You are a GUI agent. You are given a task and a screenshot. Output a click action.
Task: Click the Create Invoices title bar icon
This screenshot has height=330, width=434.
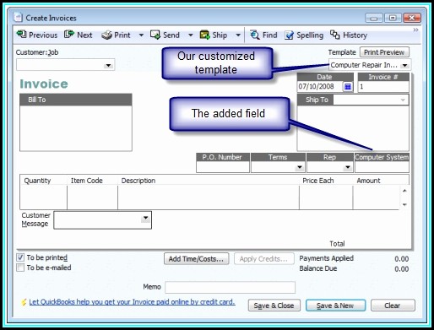click(x=18, y=18)
